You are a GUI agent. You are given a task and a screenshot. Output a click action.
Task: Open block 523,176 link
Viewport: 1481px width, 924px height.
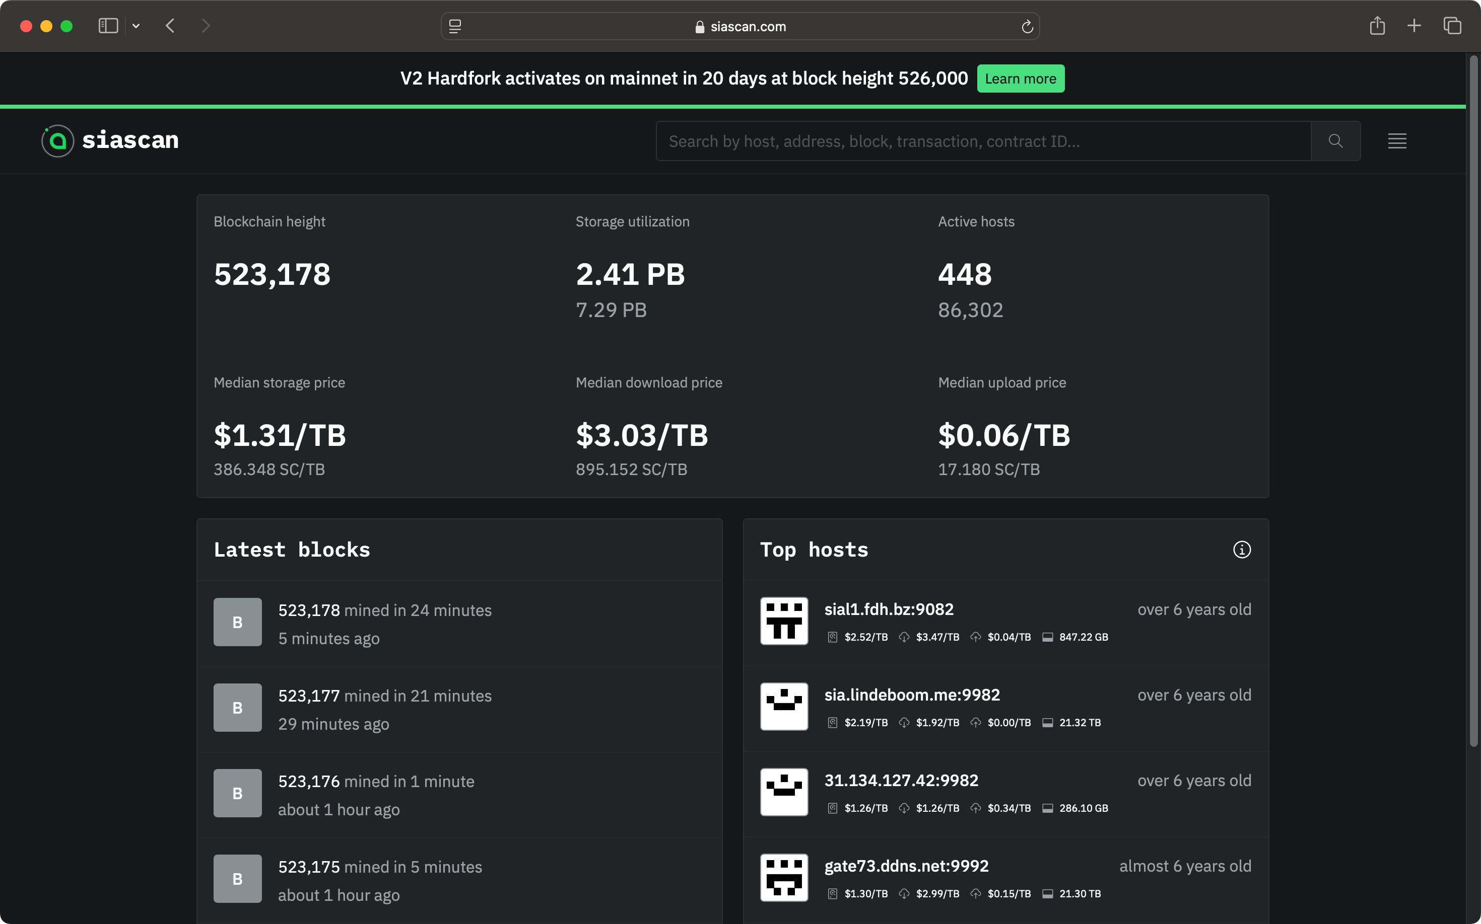tap(309, 782)
